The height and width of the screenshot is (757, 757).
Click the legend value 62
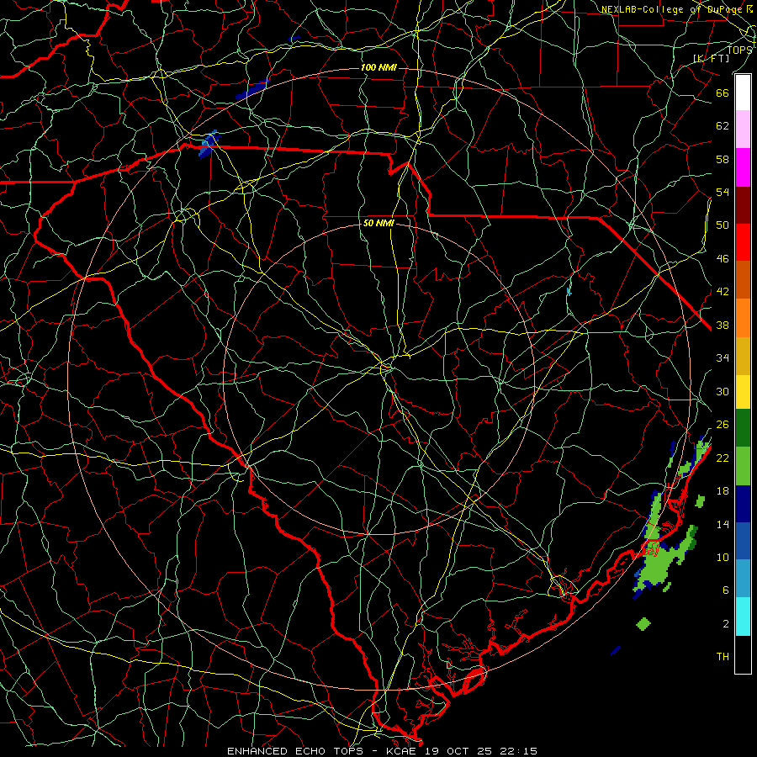(x=723, y=126)
